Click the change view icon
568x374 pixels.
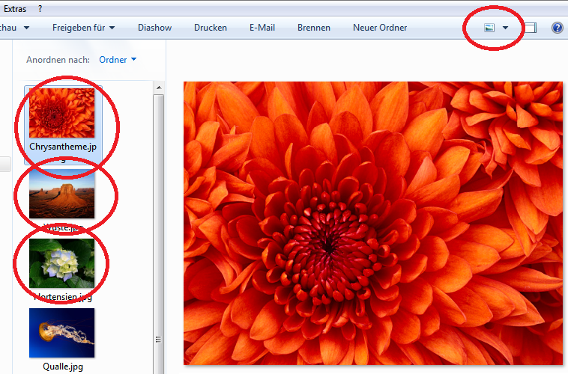(489, 28)
